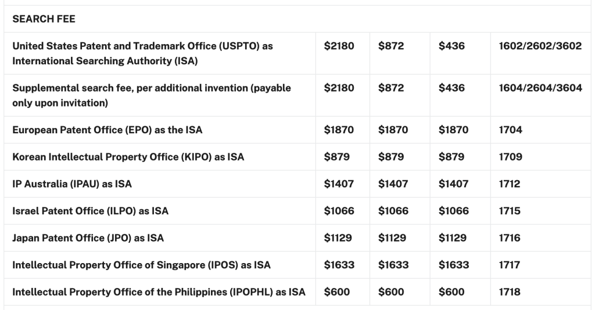Select fee code 1704 in the EPO row
This screenshot has height=310, width=595.
click(510, 130)
